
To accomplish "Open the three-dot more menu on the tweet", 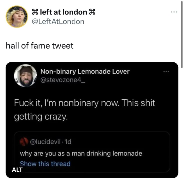I will [x=174, y=12].
